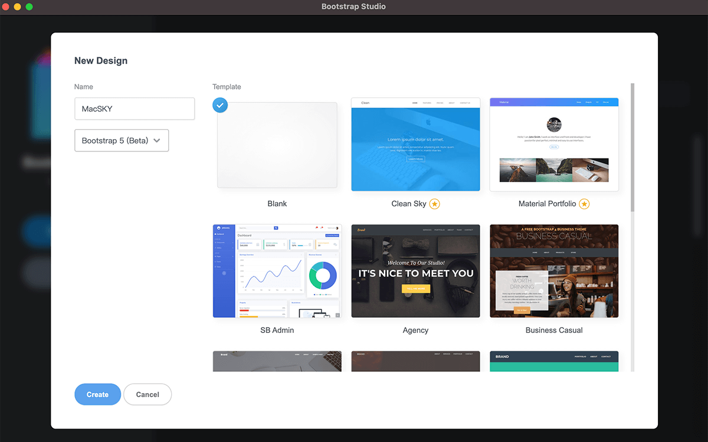Viewport: 708px width, 442px height.
Task: Create the new design
Action: tap(97, 394)
